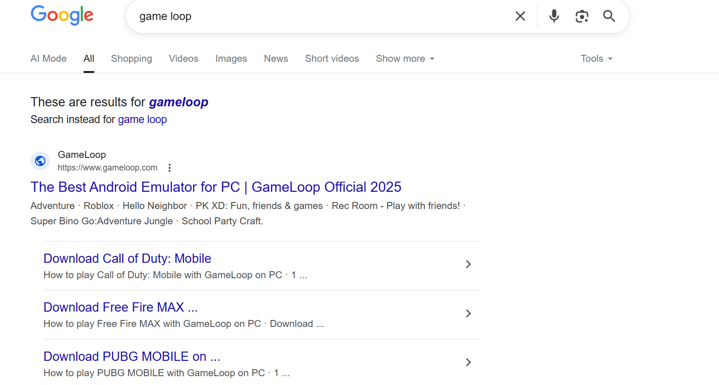Clear the search box text
Screen dimensions: 719x385
click(520, 16)
